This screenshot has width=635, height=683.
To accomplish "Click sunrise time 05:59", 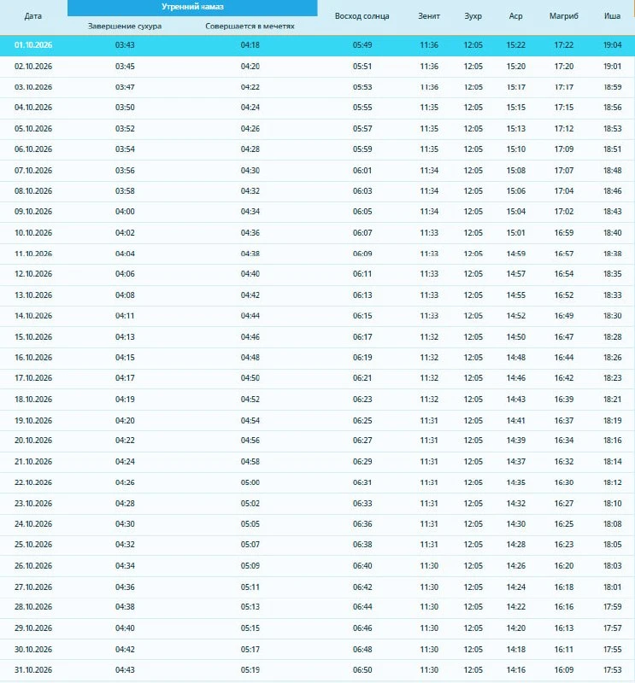I will [362, 149].
